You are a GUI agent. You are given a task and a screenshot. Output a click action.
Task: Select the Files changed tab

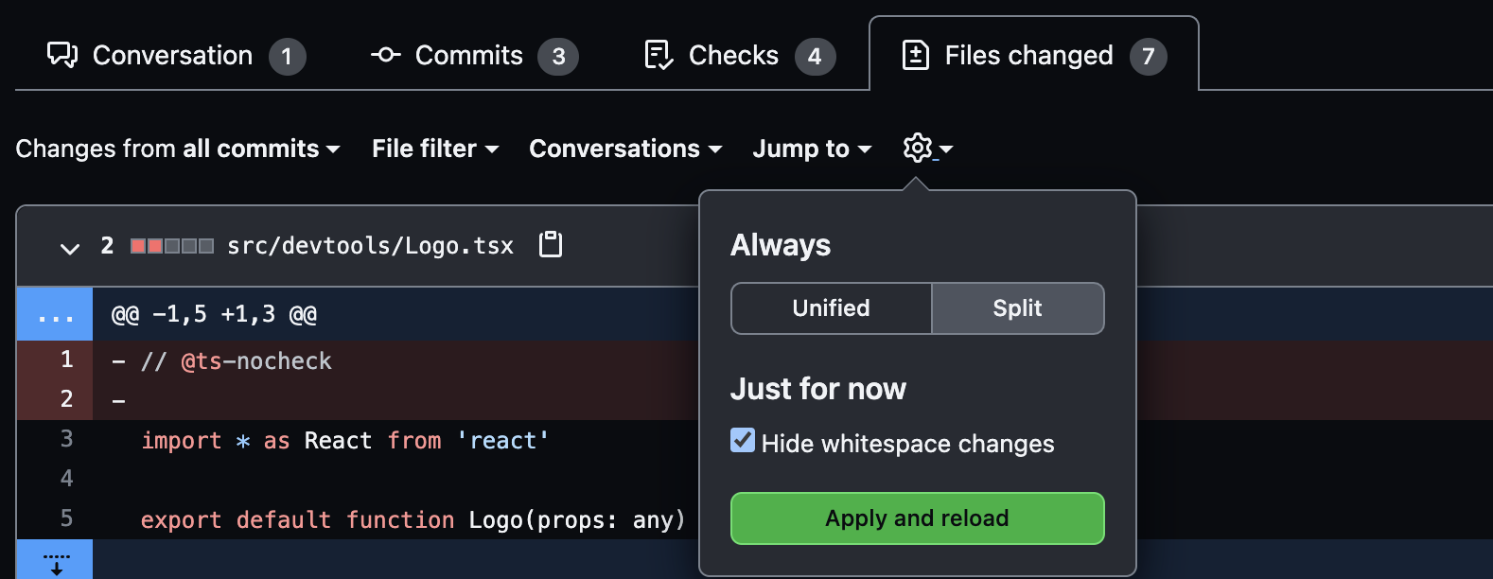(x=1034, y=56)
